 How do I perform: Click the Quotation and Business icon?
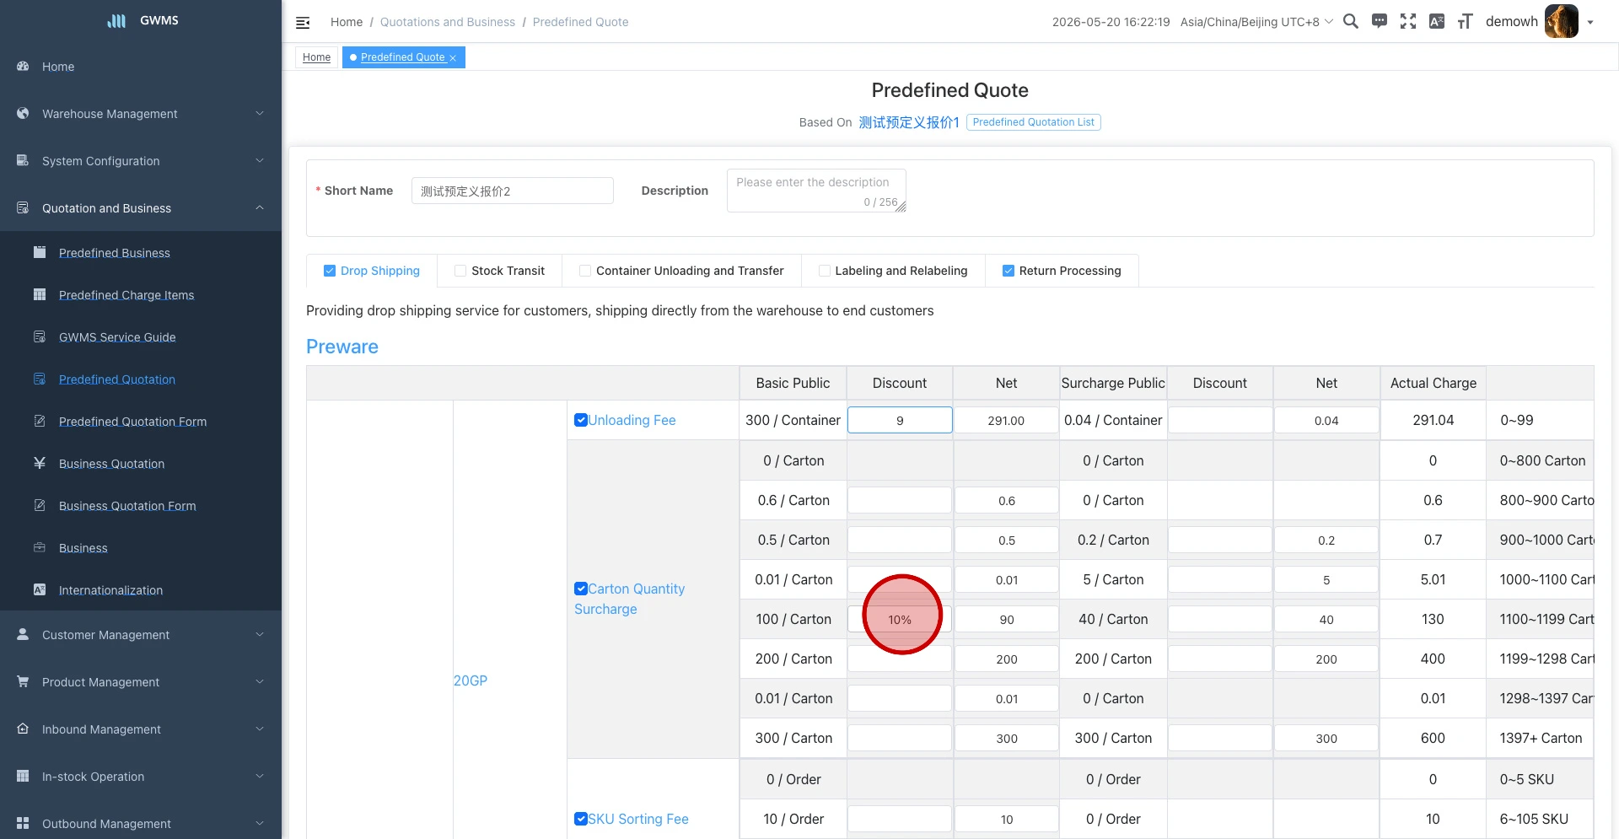[x=23, y=207]
